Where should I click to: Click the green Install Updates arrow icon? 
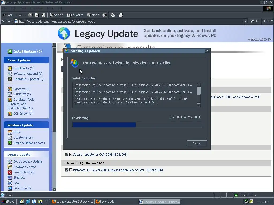[x=10, y=51]
